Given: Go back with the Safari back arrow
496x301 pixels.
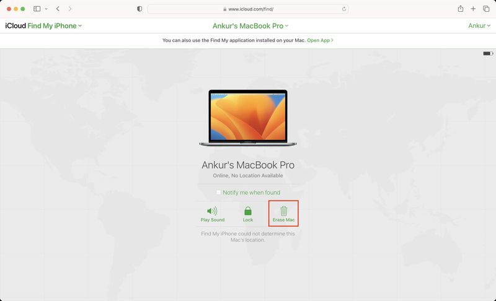Looking at the screenshot, I should (58, 9).
